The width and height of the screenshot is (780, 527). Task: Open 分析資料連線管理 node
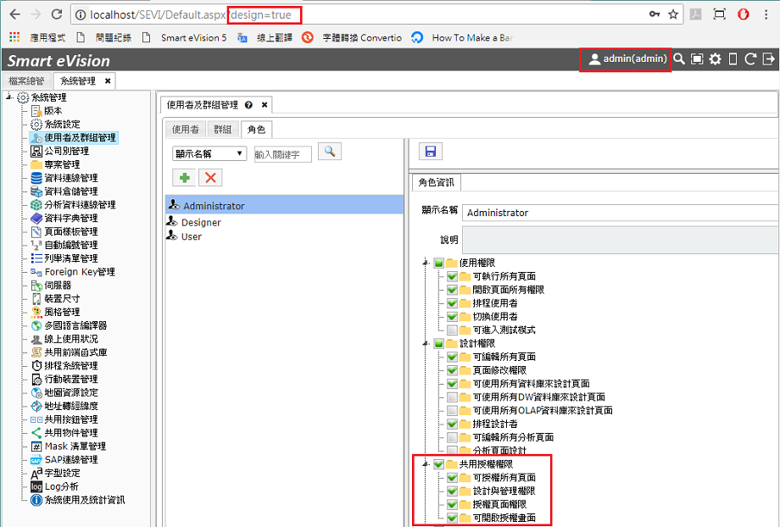click(x=73, y=205)
